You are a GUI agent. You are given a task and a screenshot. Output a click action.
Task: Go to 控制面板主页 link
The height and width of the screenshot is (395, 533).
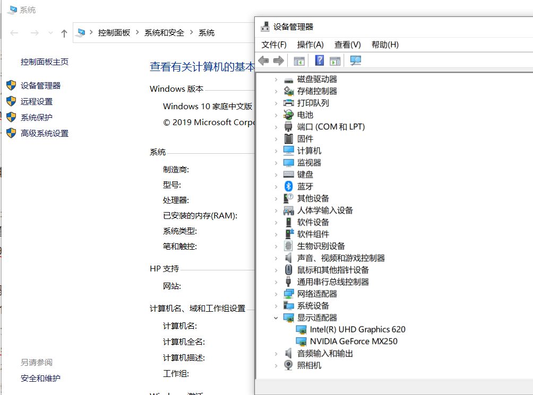tap(45, 62)
